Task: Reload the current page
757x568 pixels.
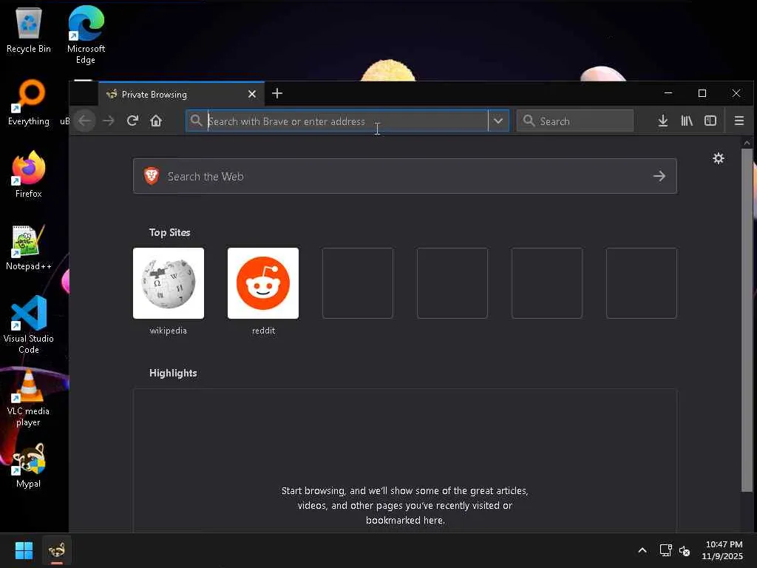Action: coord(132,121)
